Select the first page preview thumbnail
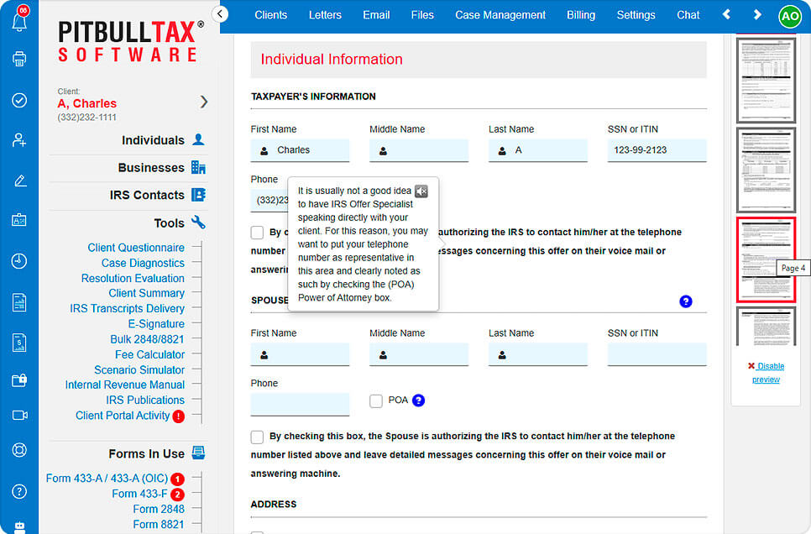Image resolution: width=811 pixels, height=534 pixels. click(766, 80)
